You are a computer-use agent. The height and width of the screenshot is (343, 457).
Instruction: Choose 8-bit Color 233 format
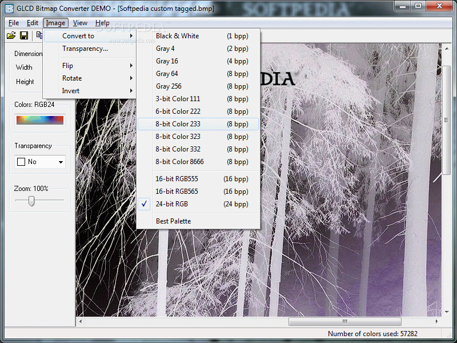tap(198, 124)
